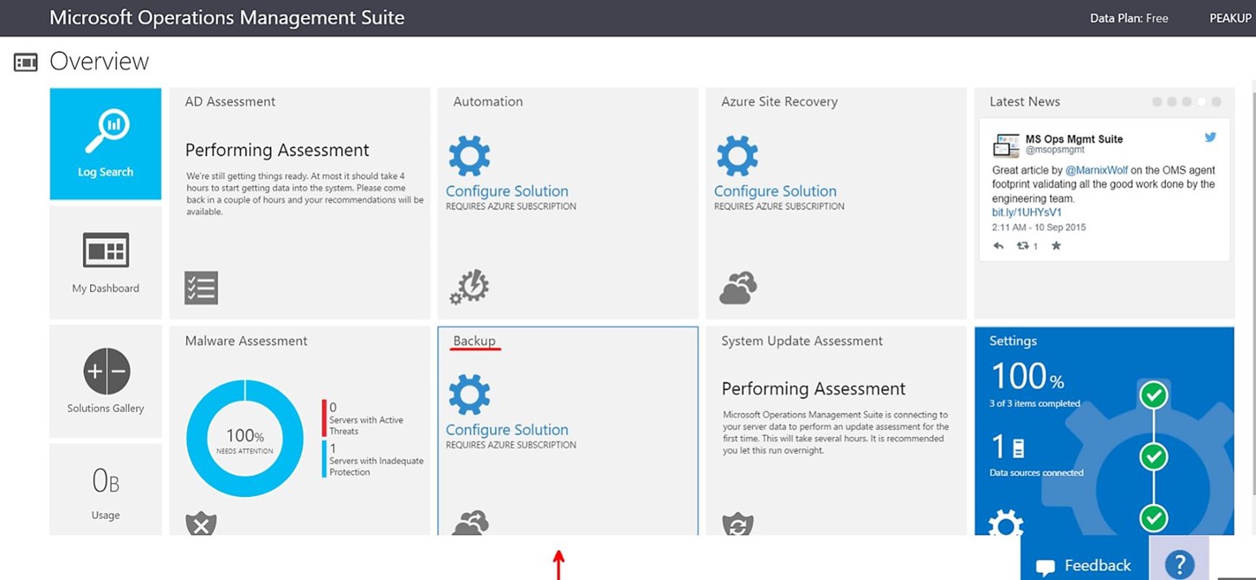Open My Dashboard tile

pos(106,262)
